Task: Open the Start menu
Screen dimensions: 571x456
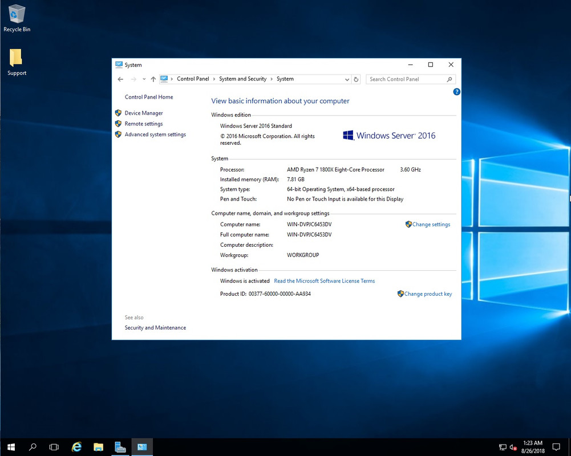Action: tap(11, 447)
